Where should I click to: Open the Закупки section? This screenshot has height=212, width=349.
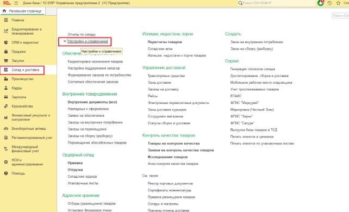point(18,60)
